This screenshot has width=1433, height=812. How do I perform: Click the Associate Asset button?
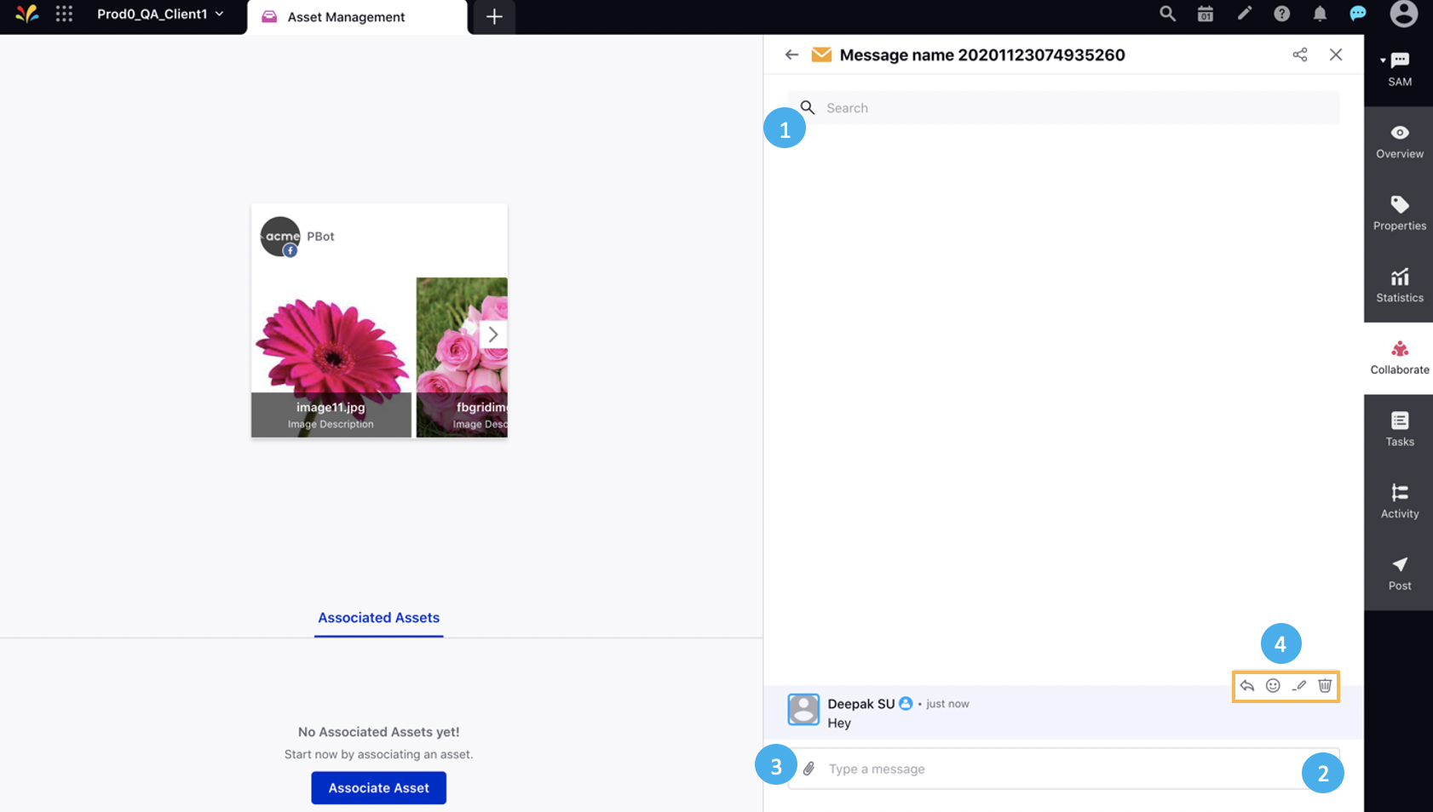(x=378, y=788)
